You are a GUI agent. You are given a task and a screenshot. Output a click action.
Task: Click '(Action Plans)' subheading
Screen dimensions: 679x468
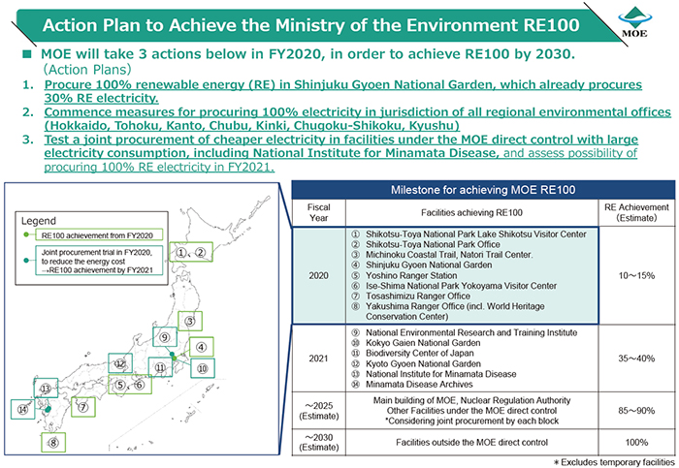[87, 69]
